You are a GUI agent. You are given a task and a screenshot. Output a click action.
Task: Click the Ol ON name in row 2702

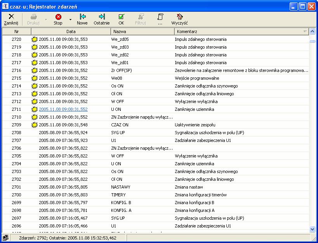tap(116, 179)
